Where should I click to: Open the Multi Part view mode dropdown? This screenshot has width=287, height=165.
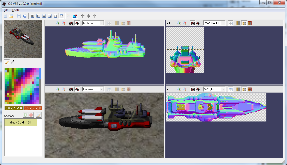click(93, 23)
